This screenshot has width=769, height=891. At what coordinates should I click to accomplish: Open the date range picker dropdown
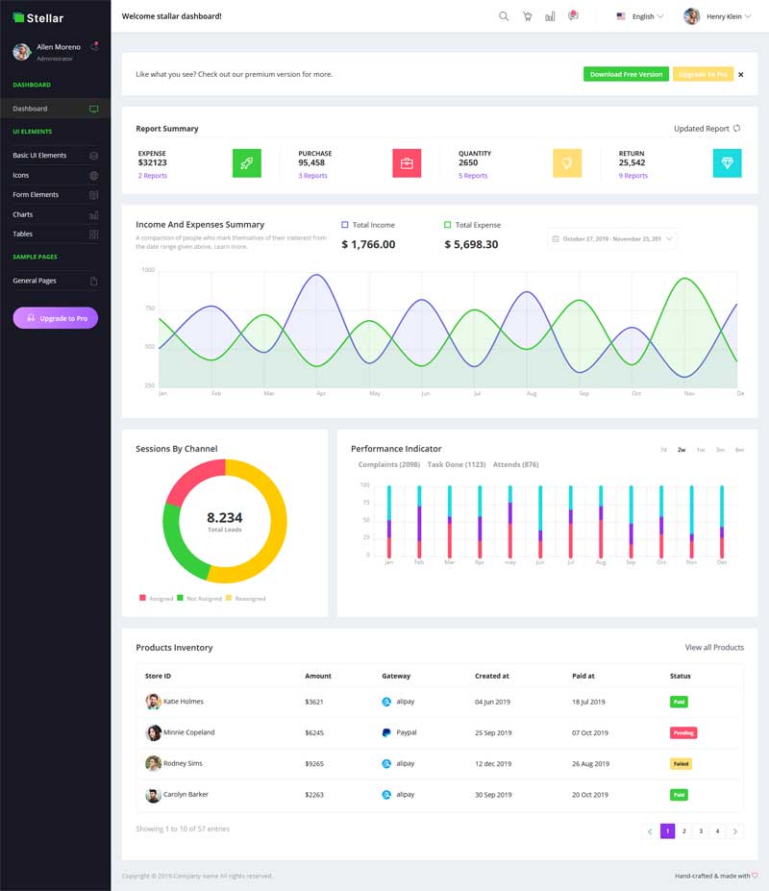[x=611, y=239]
